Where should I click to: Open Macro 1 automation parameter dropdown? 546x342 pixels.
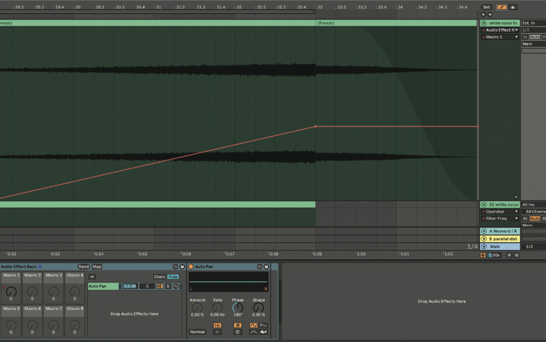pyautogui.click(x=516, y=37)
